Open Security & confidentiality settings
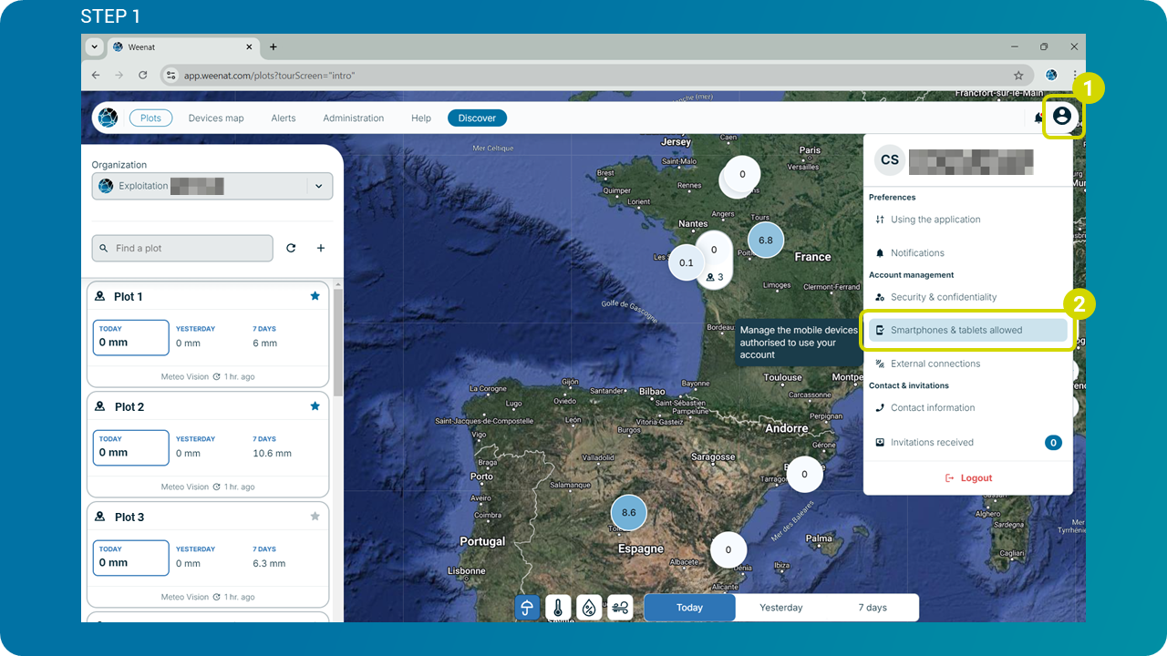 coord(968,297)
